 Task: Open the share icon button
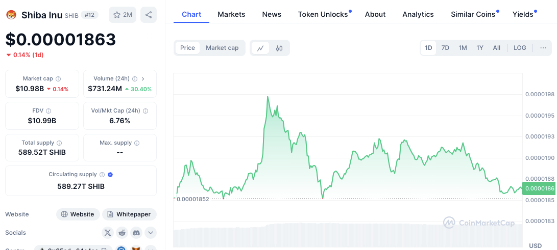[x=149, y=15]
